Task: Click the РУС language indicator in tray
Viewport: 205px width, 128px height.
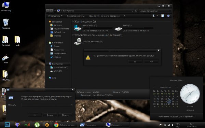Action: coord(178,124)
